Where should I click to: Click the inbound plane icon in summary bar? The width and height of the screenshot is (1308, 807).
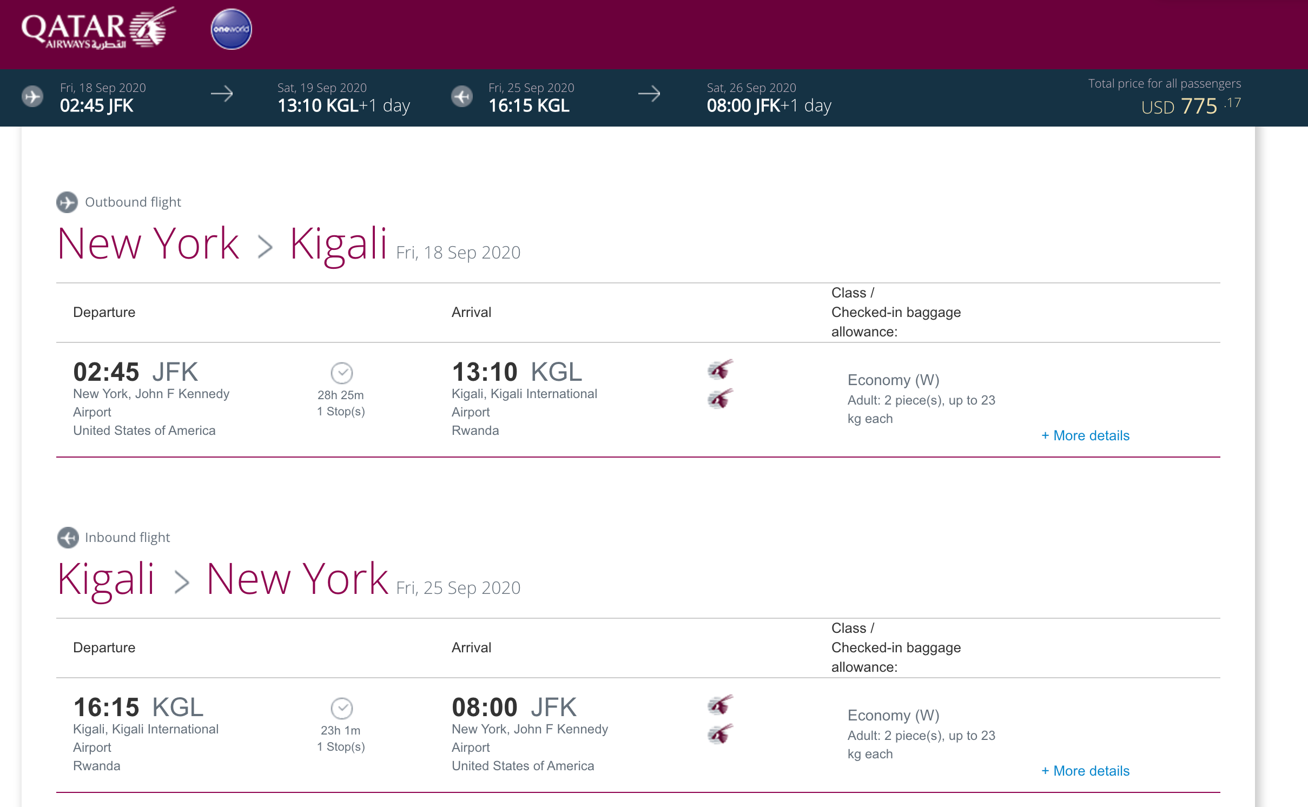tap(462, 97)
